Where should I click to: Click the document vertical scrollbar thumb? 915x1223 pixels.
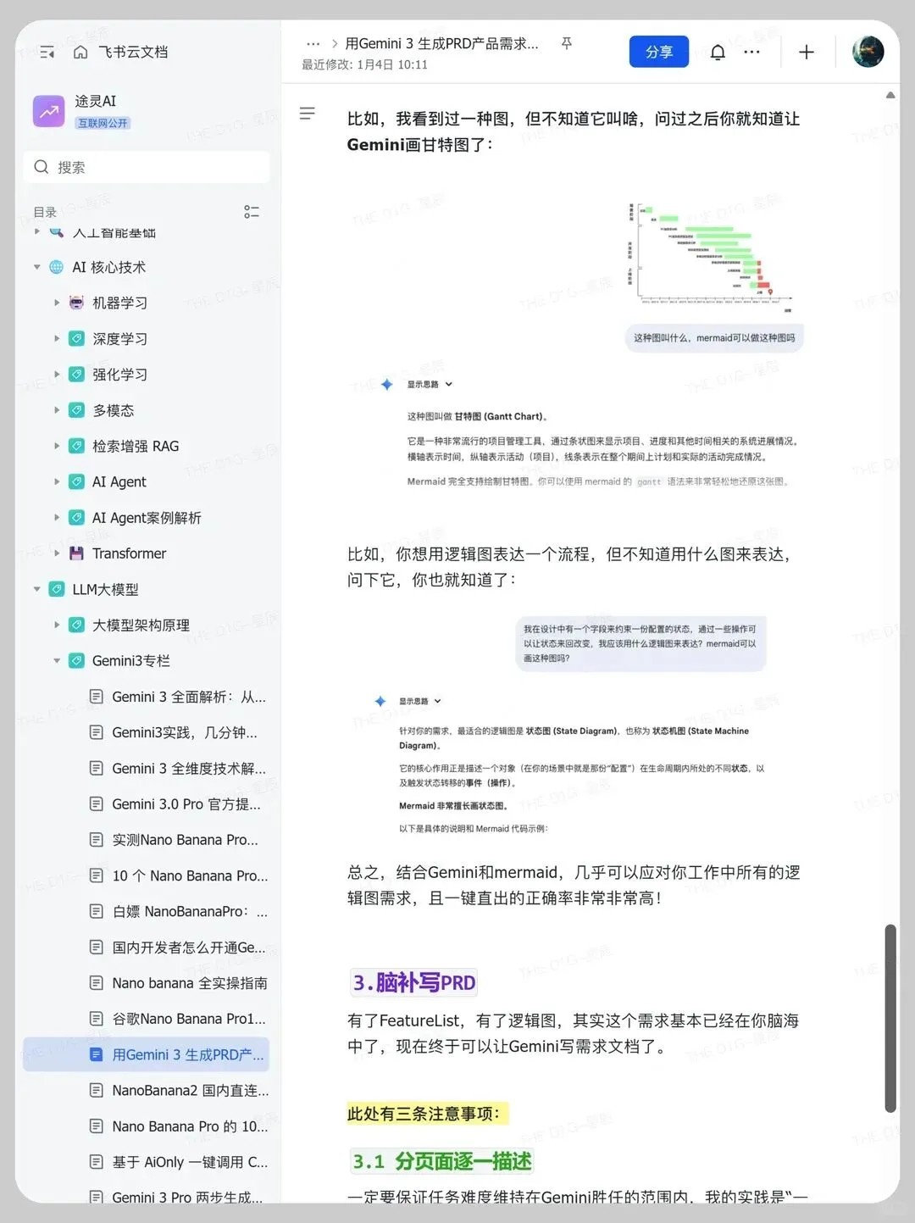890,1018
